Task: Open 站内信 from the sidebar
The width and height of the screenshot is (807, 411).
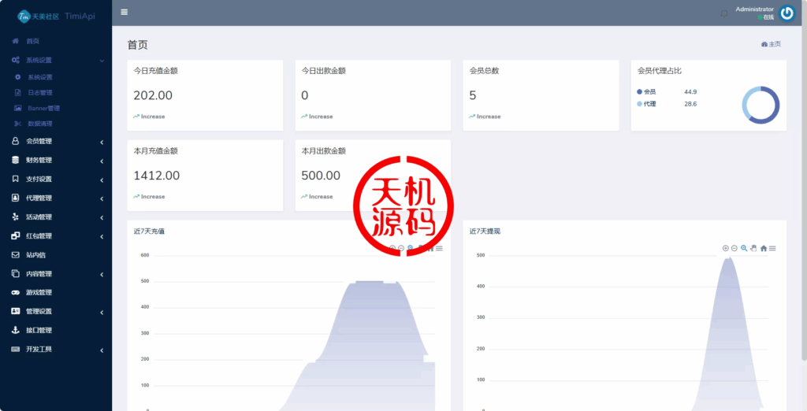Action: click(x=36, y=255)
